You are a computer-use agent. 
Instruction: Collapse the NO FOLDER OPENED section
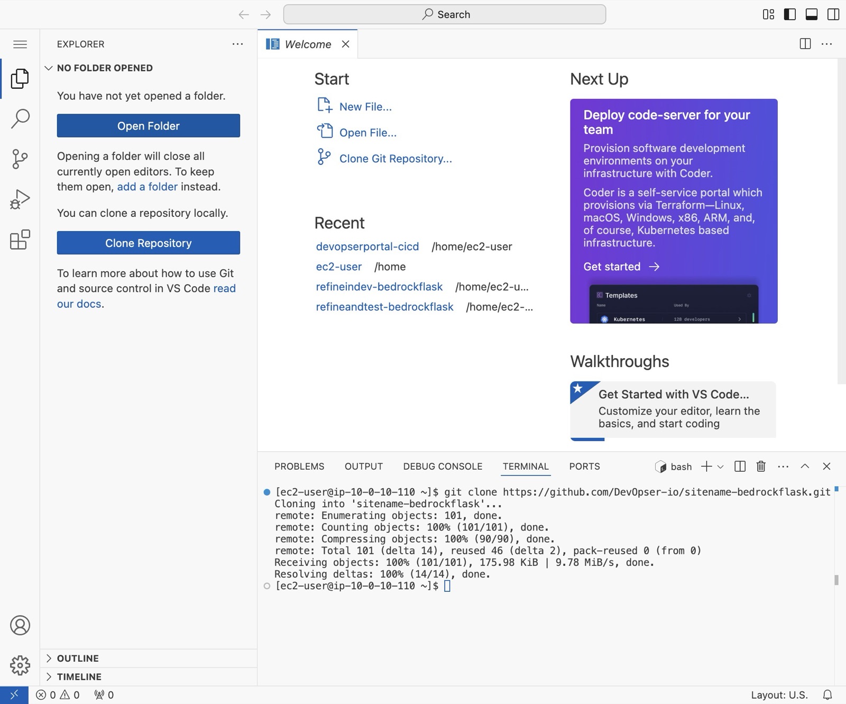[148, 68]
